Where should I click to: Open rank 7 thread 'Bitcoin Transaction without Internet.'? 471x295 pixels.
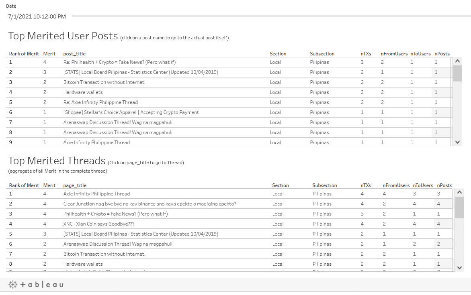click(104, 254)
